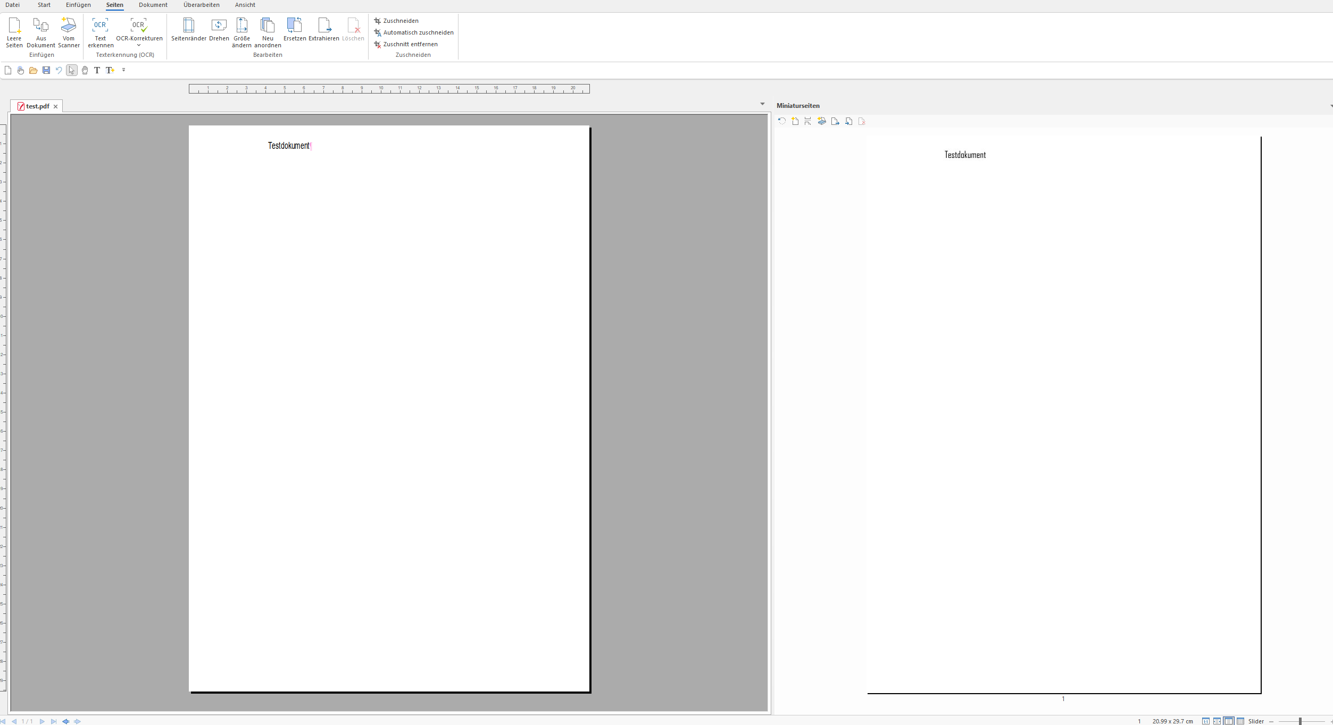
Task: Switch to the Überarbeiten ribbon tab
Action: pos(201,5)
